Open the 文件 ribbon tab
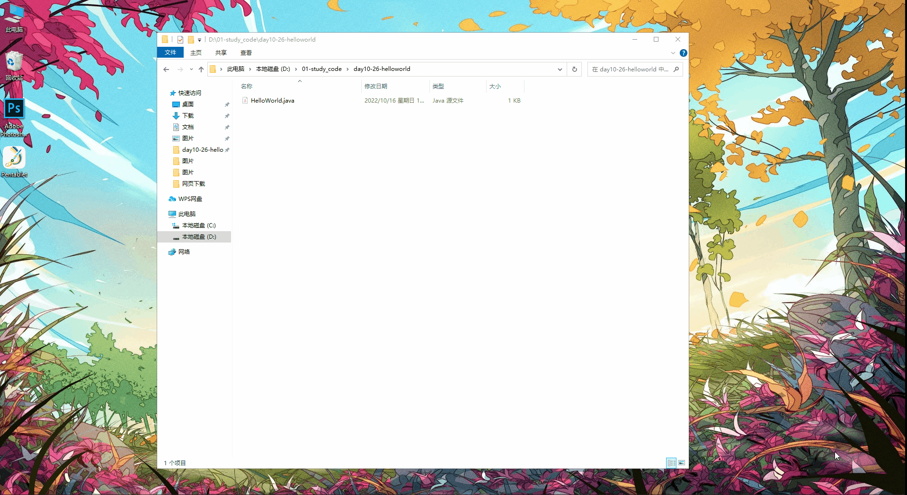Screen dimensions: 907x495 click(x=170, y=52)
